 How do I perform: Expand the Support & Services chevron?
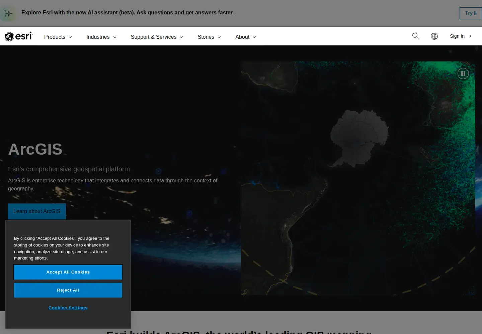(181, 37)
